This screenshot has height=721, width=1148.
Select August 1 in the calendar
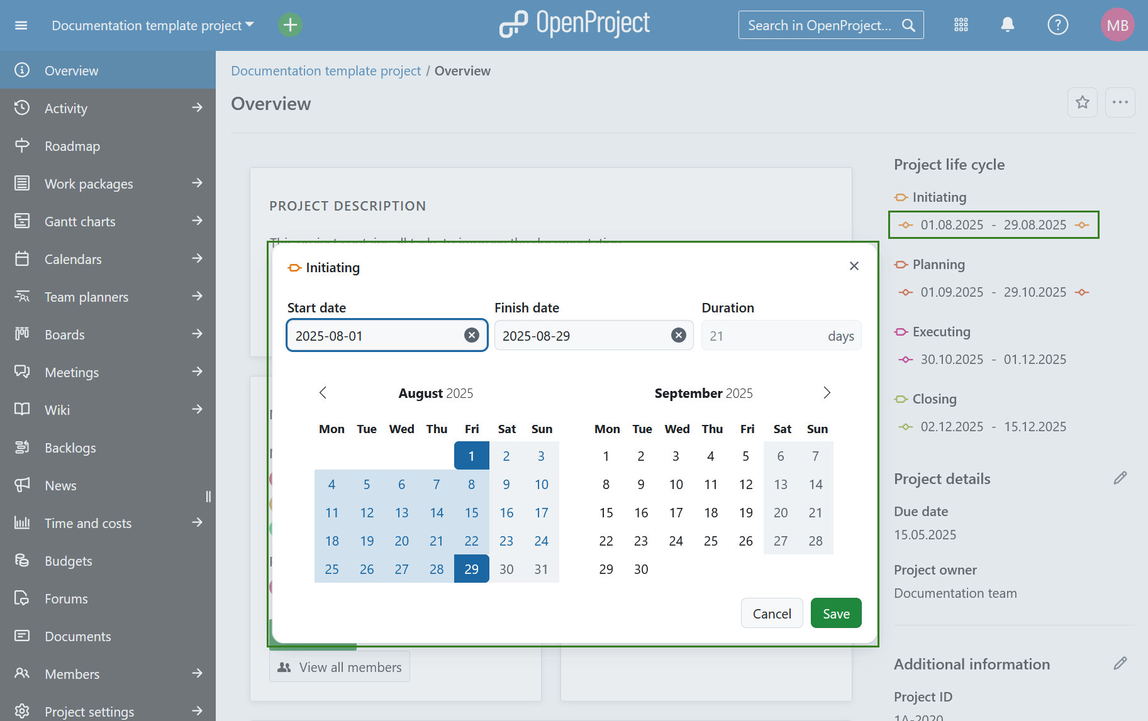[471, 456]
